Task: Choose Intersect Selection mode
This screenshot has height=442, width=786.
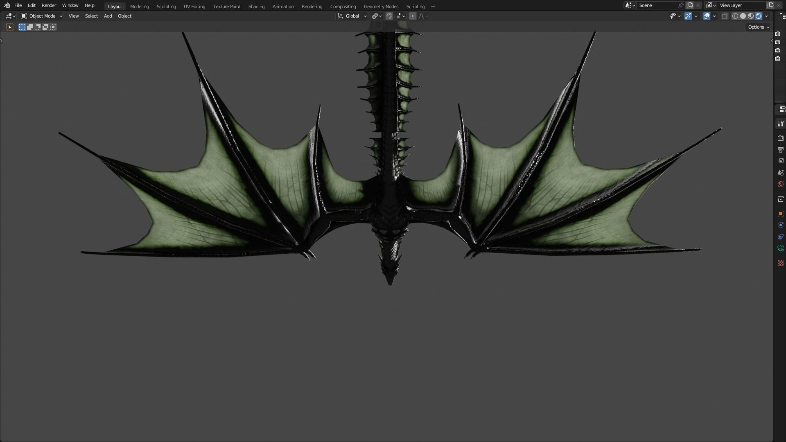Action: pyautogui.click(x=53, y=27)
